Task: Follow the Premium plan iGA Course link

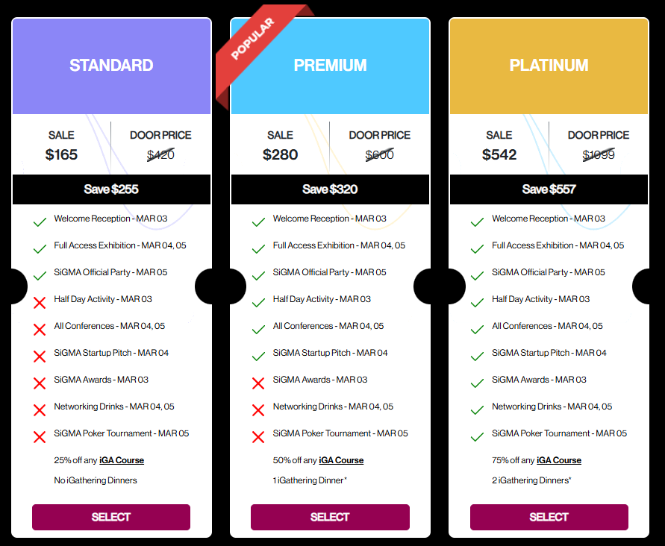Action: click(341, 460)
